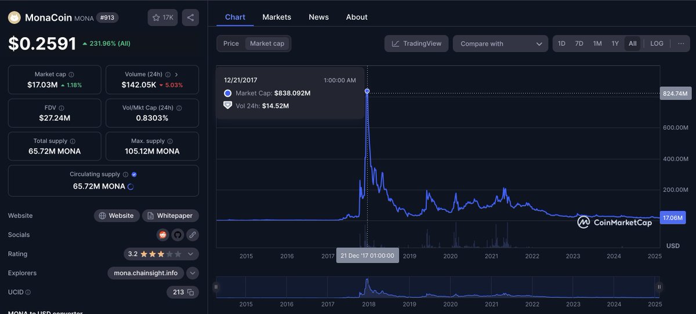Viewport: 696px width, 314px height.
Task: Open the Reddit social icon
Action: click(x=163, y=235)
